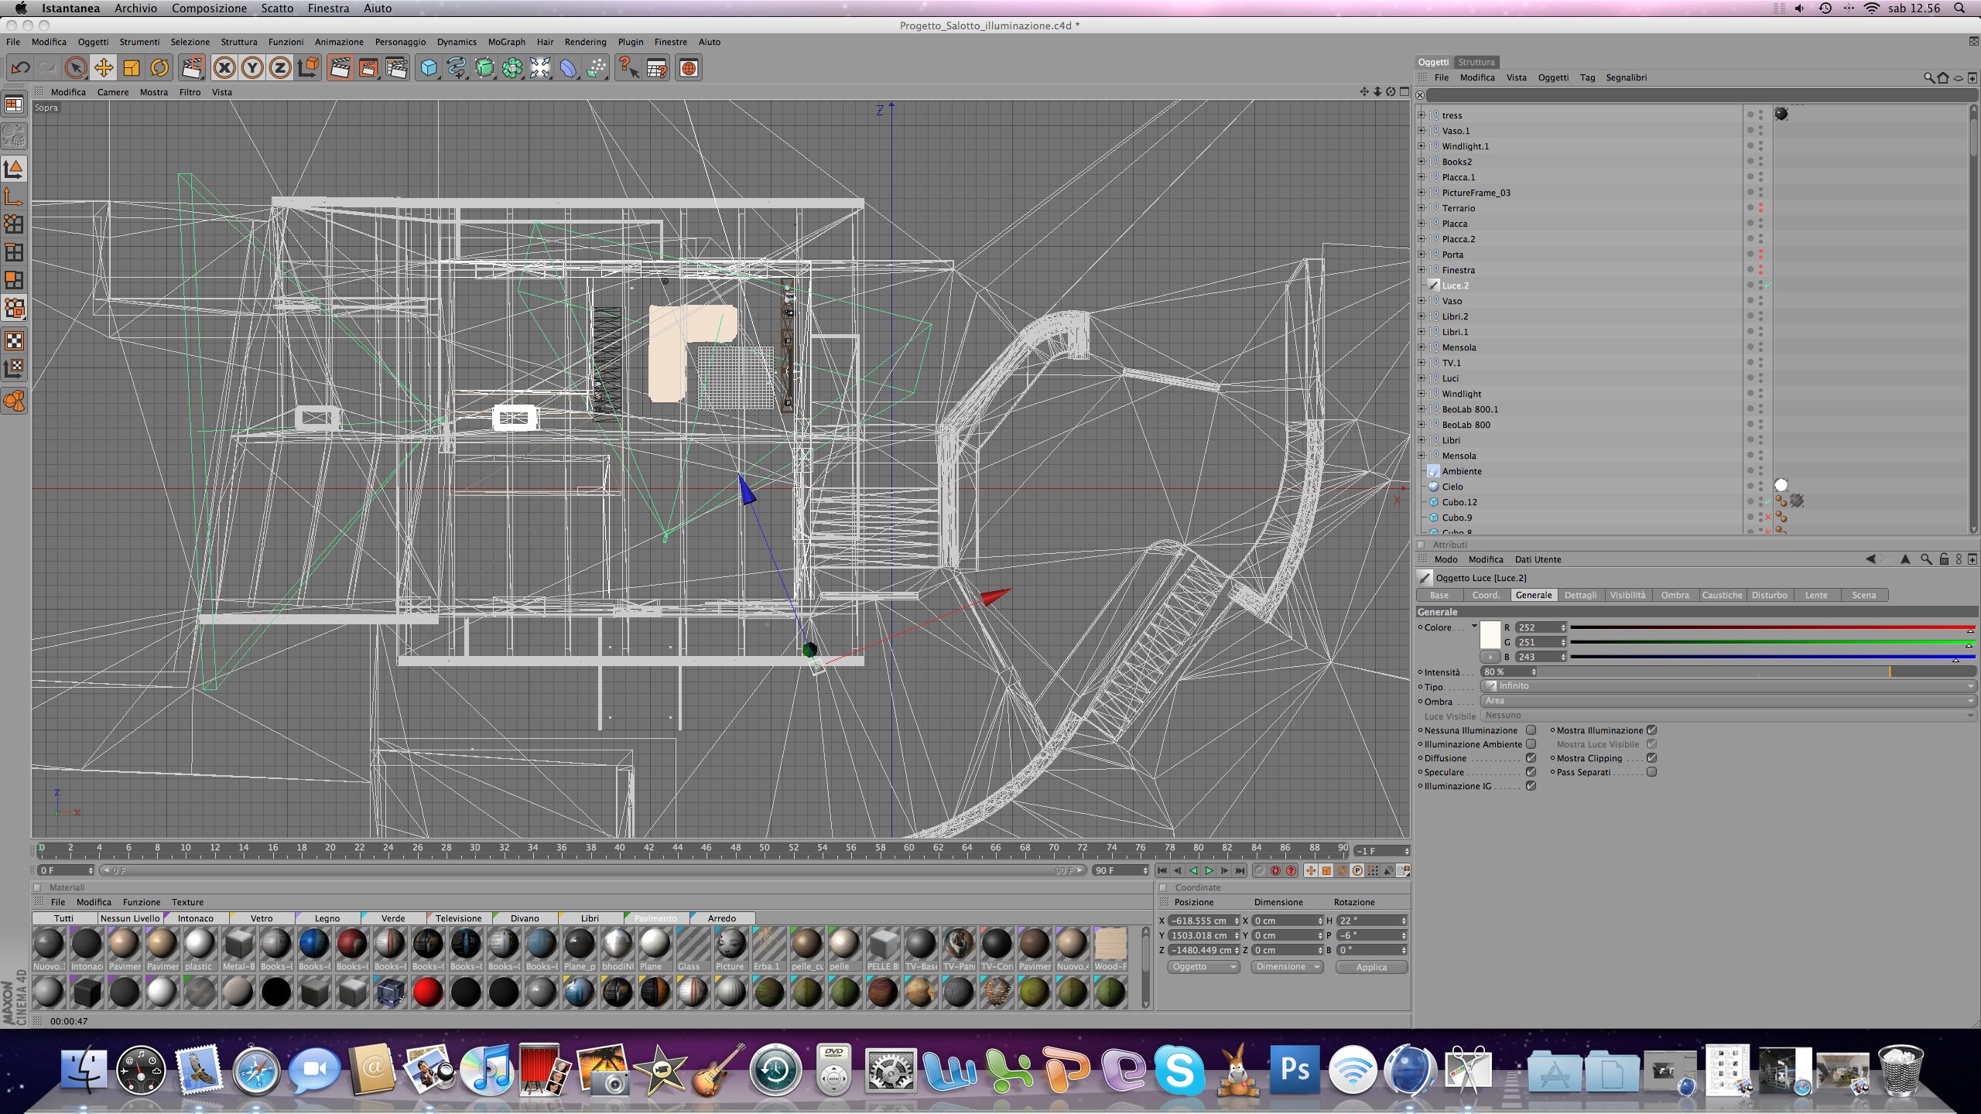
Task: Click the Applica button
Action: [x=1371, y=967]
